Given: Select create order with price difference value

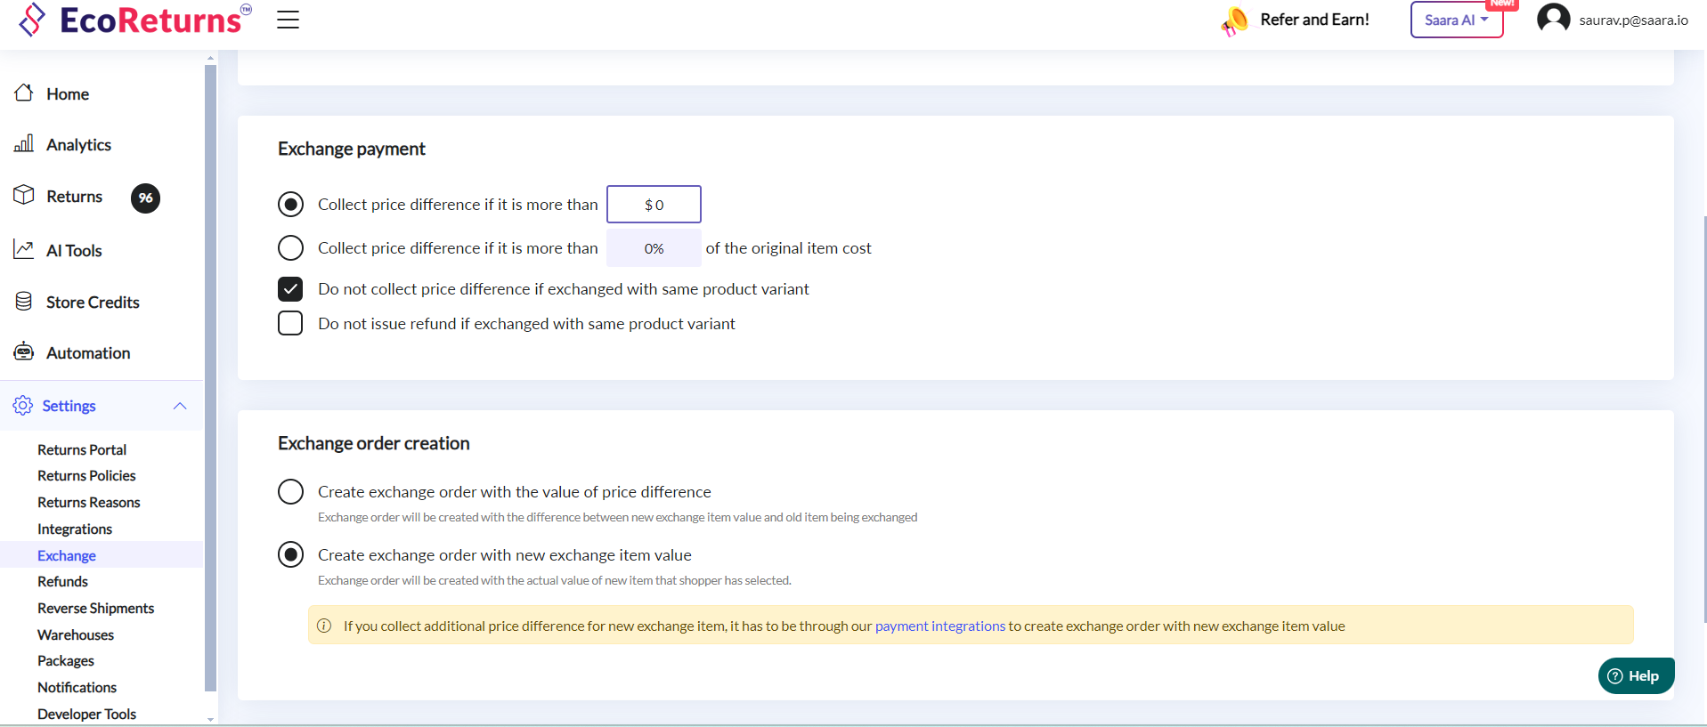Looking at the screenshot, I should pos(290,492).
